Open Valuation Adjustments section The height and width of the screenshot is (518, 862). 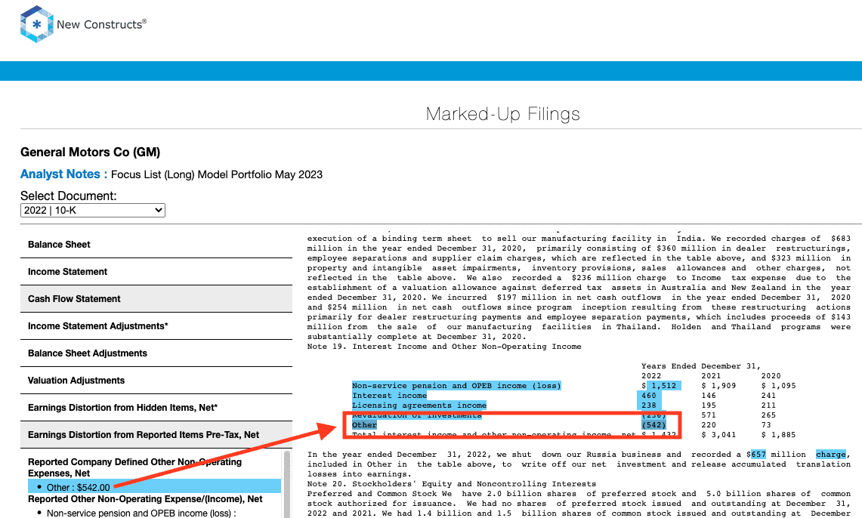(x=156, y=381)
